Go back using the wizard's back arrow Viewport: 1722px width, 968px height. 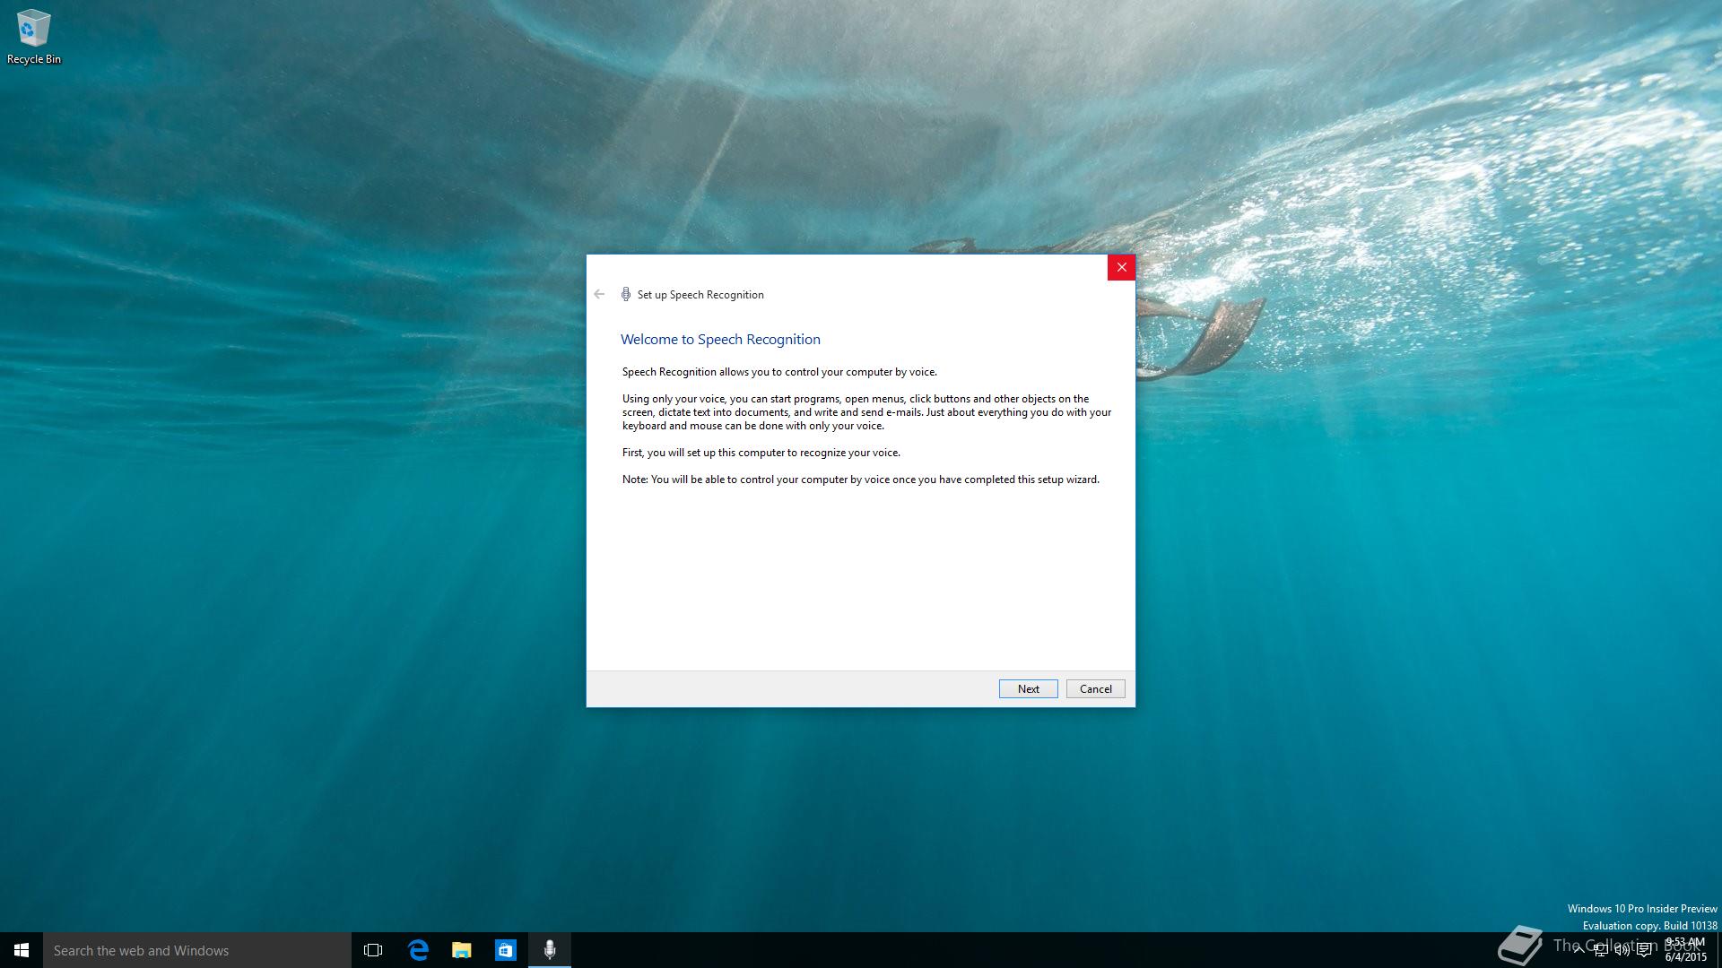tap(599, 294)
